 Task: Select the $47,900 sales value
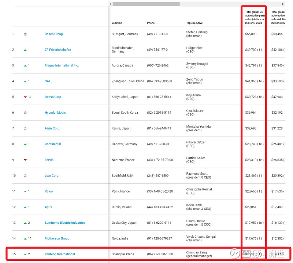coord(277,97)
